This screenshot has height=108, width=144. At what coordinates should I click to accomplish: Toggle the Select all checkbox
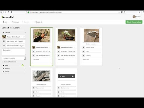coord(35,22)
